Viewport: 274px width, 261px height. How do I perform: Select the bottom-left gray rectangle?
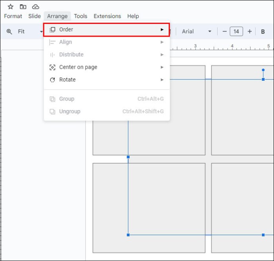click(x=149, y=208)
